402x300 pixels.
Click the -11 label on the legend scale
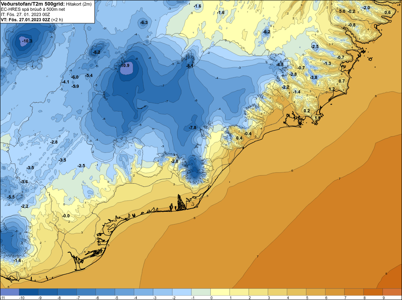[x=2, y=298]
